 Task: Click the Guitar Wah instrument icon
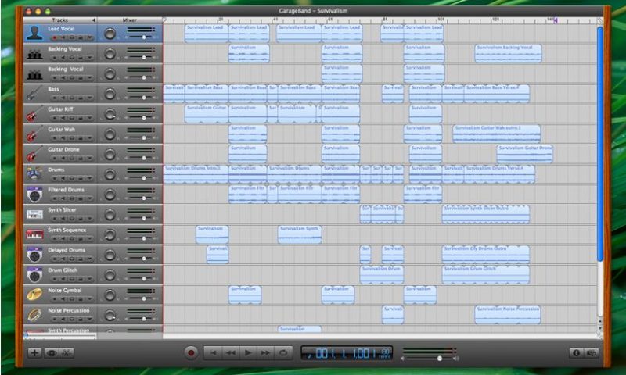click(x=34, y=134)
